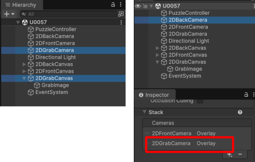This screenshot has height=162, width=255.
Task: Collapse the U0057 scene in the left Hierarchy
Action: [18, 23]
